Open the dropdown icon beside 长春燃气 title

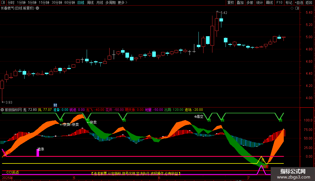37,8
